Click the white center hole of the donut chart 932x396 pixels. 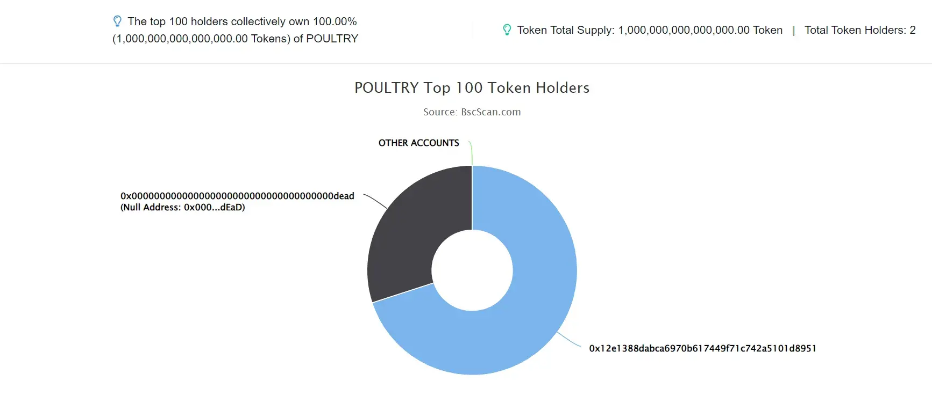pos(472,270)
